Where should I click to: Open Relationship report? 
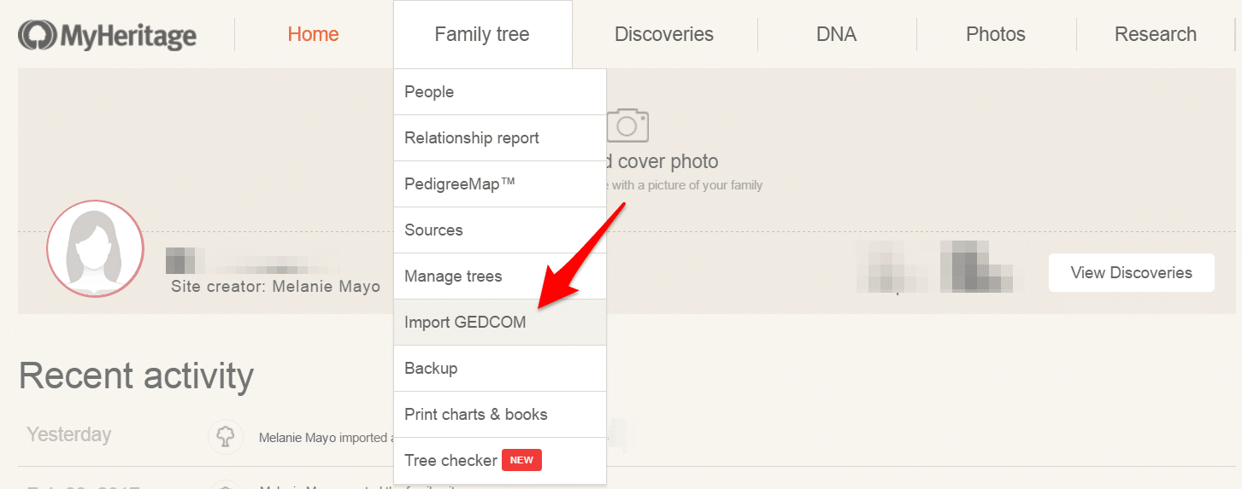[x=500, y=138]
